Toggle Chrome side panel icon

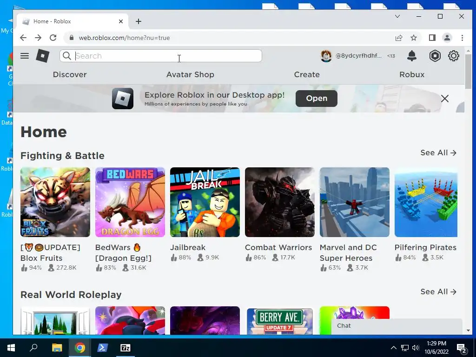point(432,38)
